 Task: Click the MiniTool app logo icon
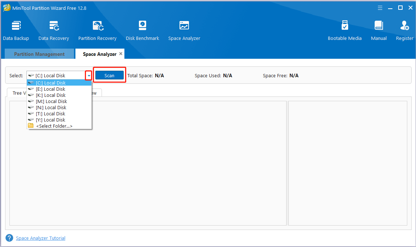pos(7,8)
